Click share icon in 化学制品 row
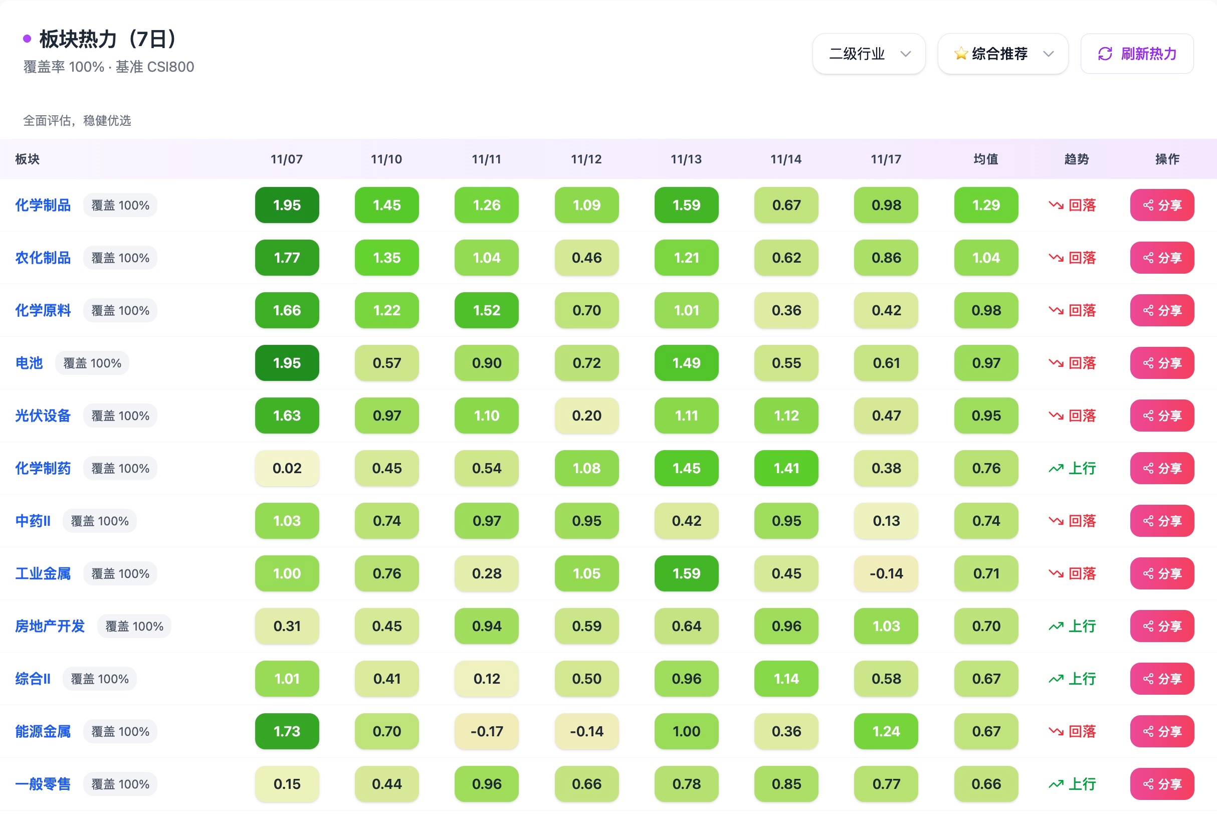 point(1148,205)
